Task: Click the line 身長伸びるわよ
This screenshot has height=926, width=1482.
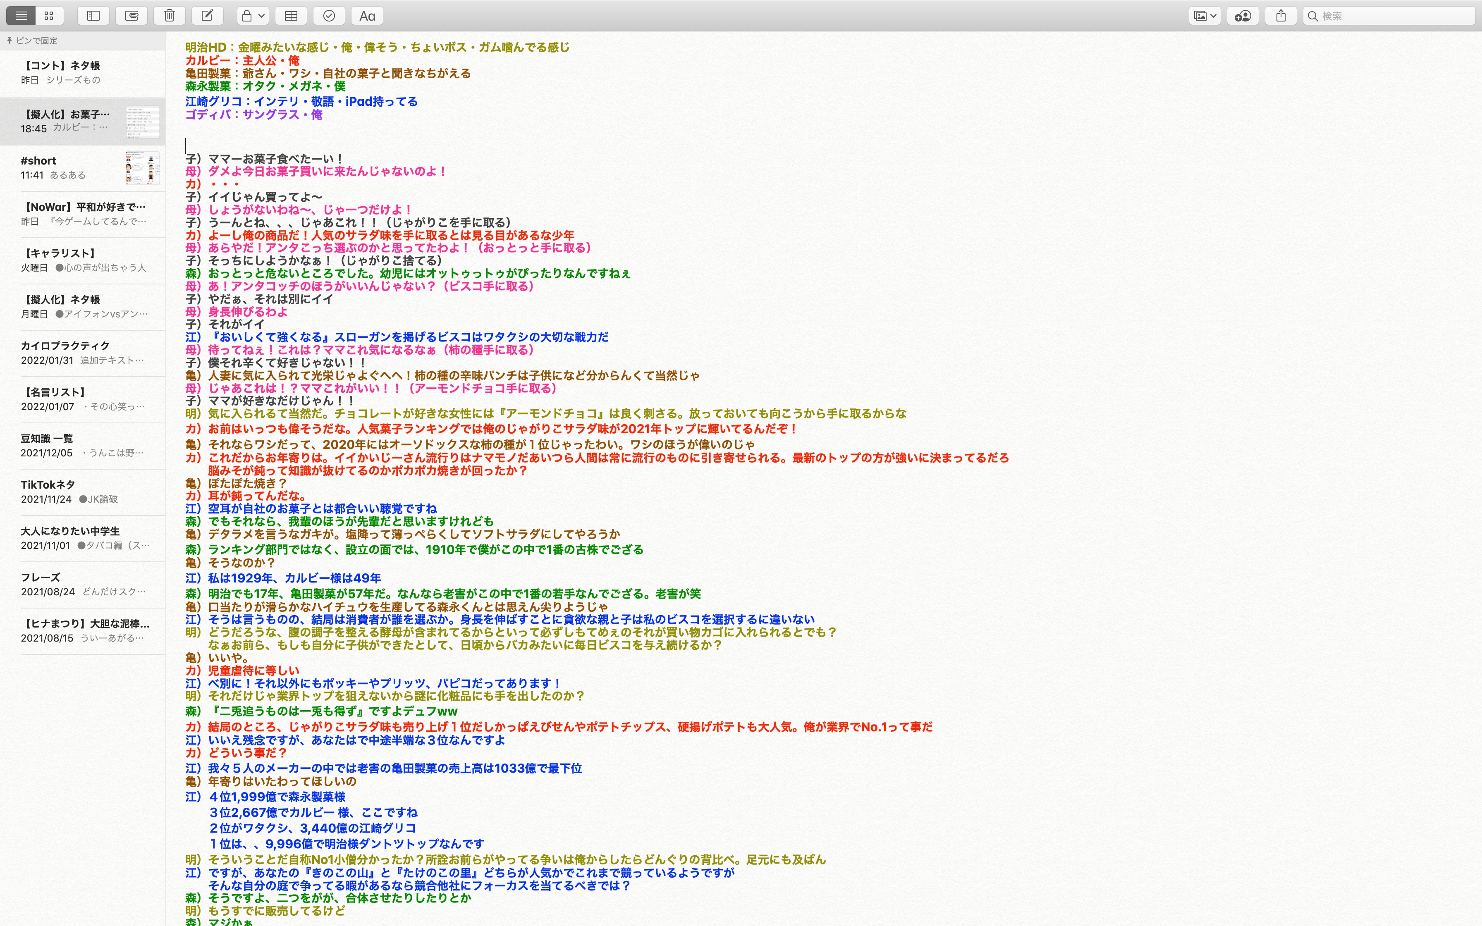Action: [237, 312]
